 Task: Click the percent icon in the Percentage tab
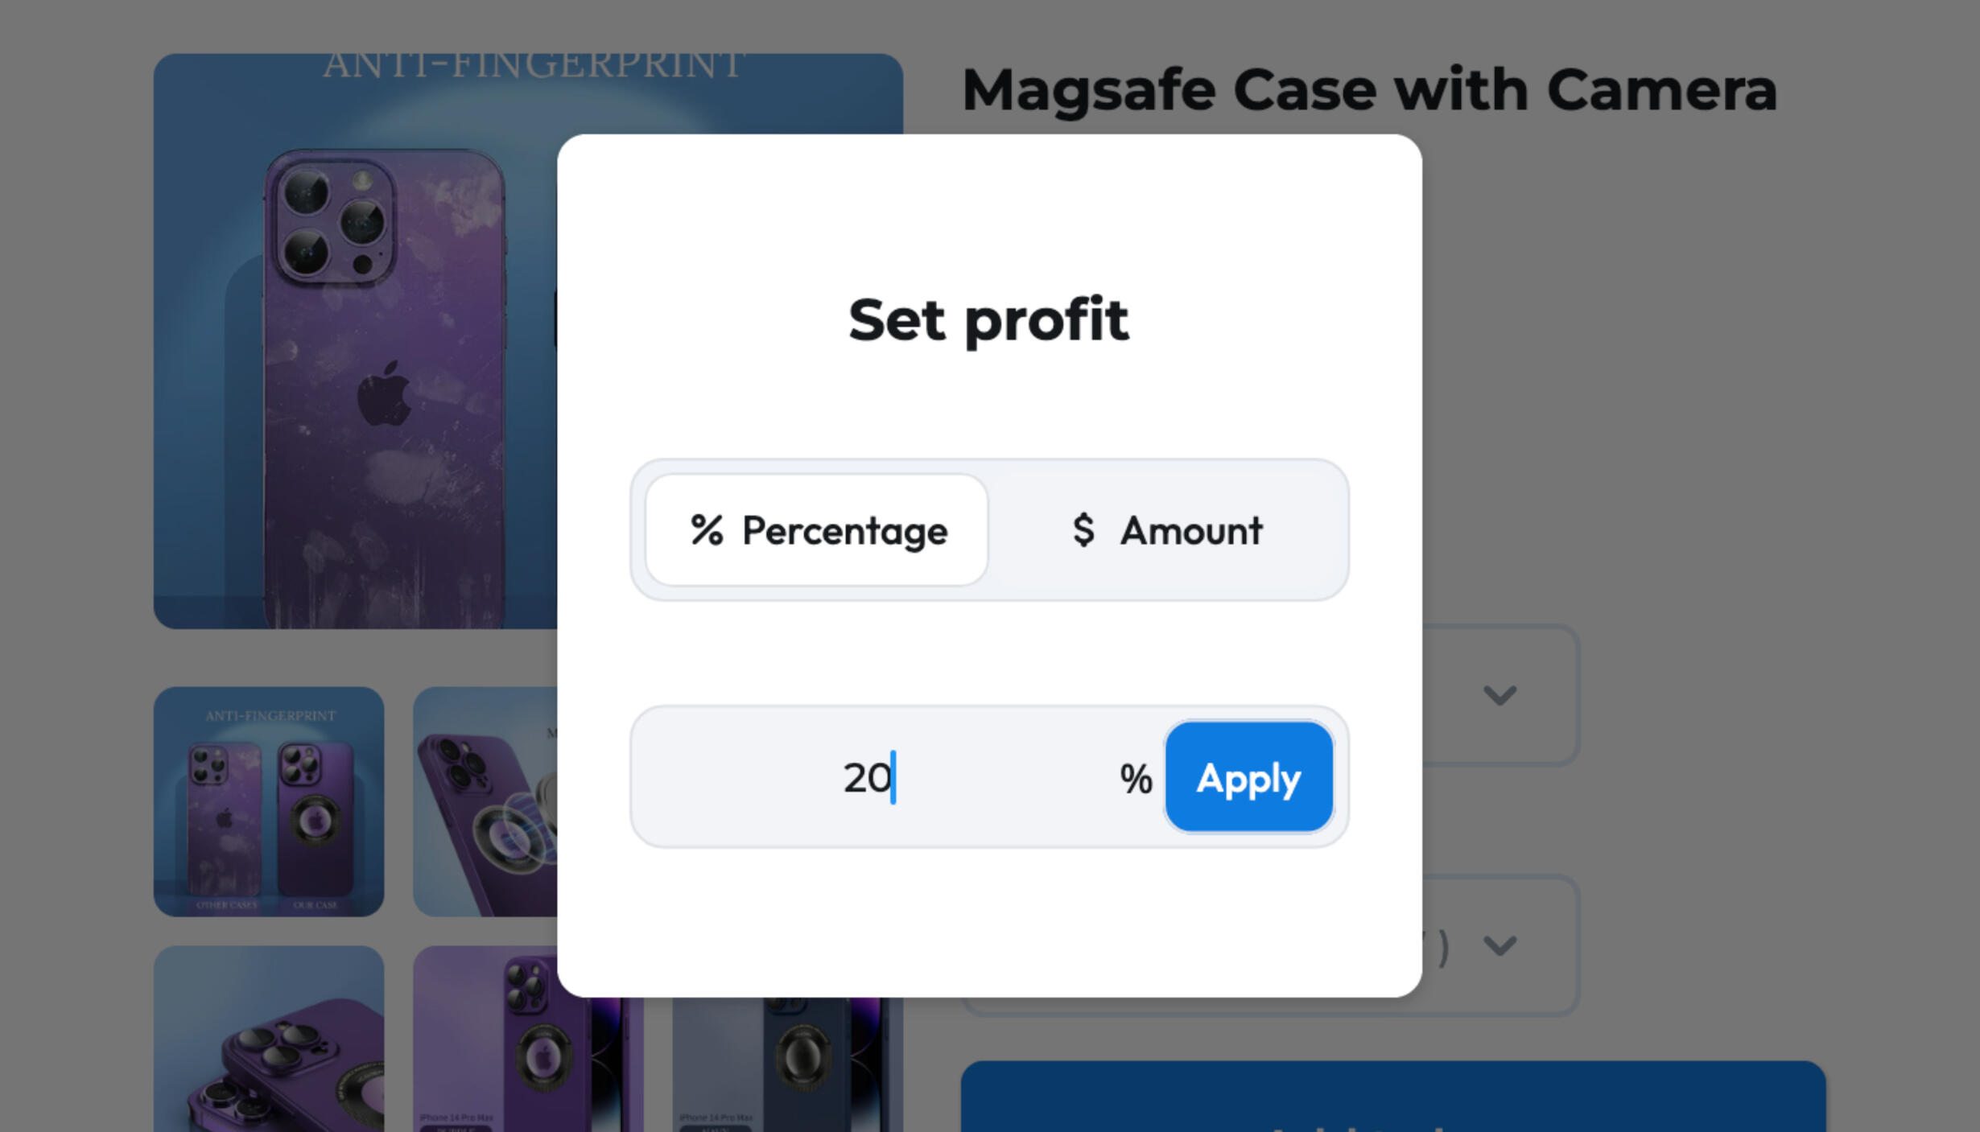[x=707, y=530]
